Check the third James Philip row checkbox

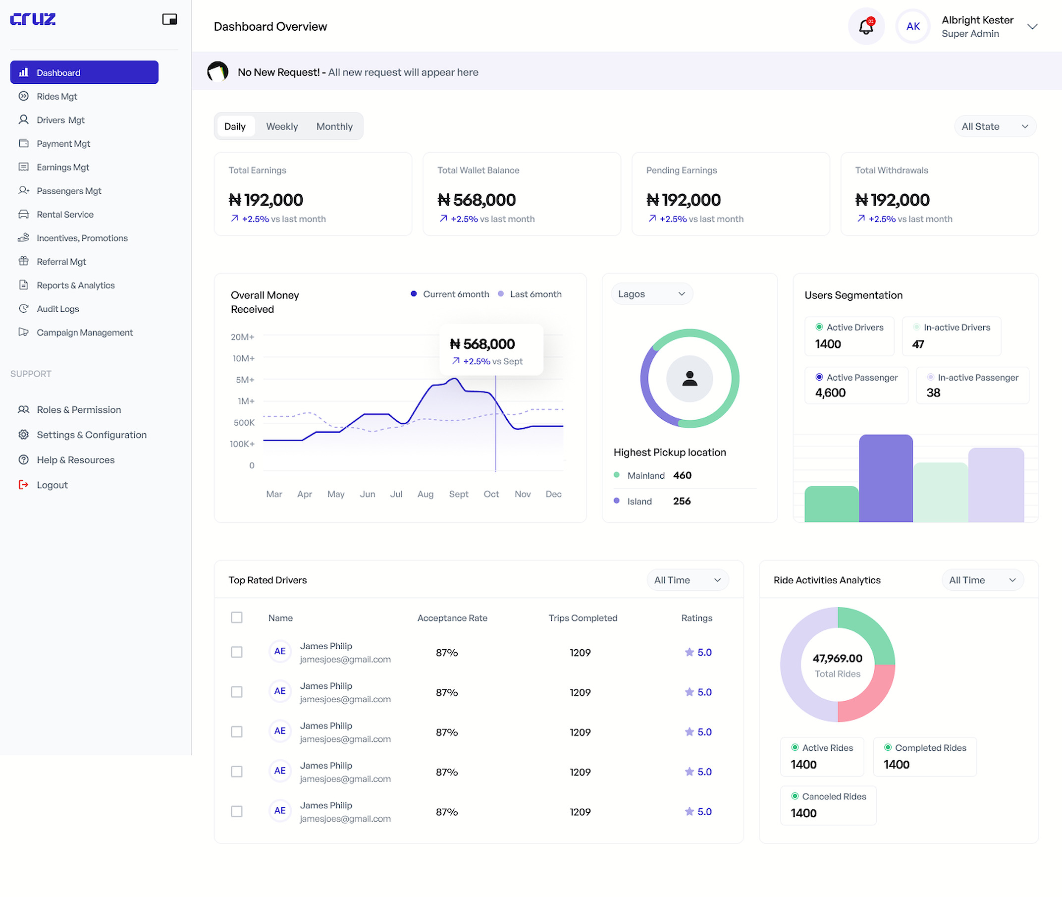[x=237, y=732]
